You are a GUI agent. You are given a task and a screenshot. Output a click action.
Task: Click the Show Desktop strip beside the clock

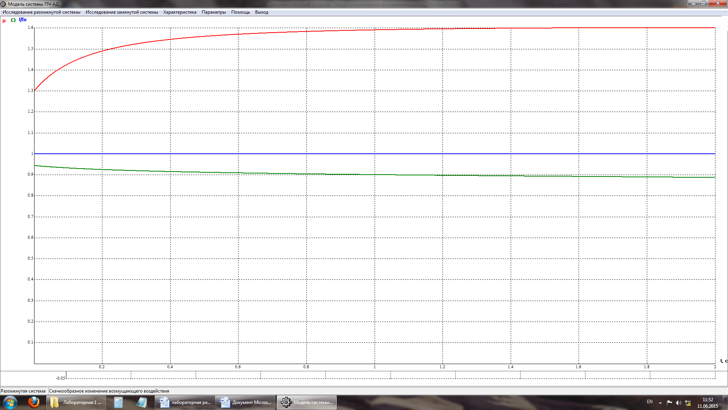click(x=725, y=402)
